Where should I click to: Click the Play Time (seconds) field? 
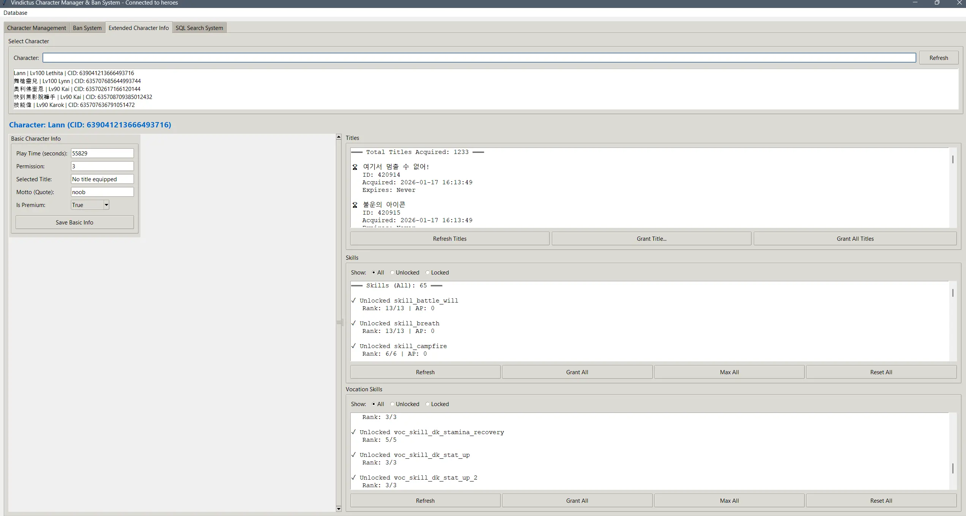tap(102, 153)
